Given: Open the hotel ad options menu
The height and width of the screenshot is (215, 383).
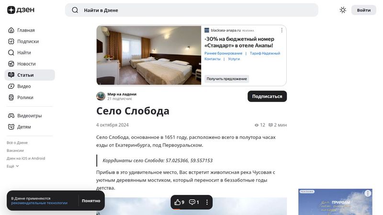Looking at the screenshot, I should (282, 30).
